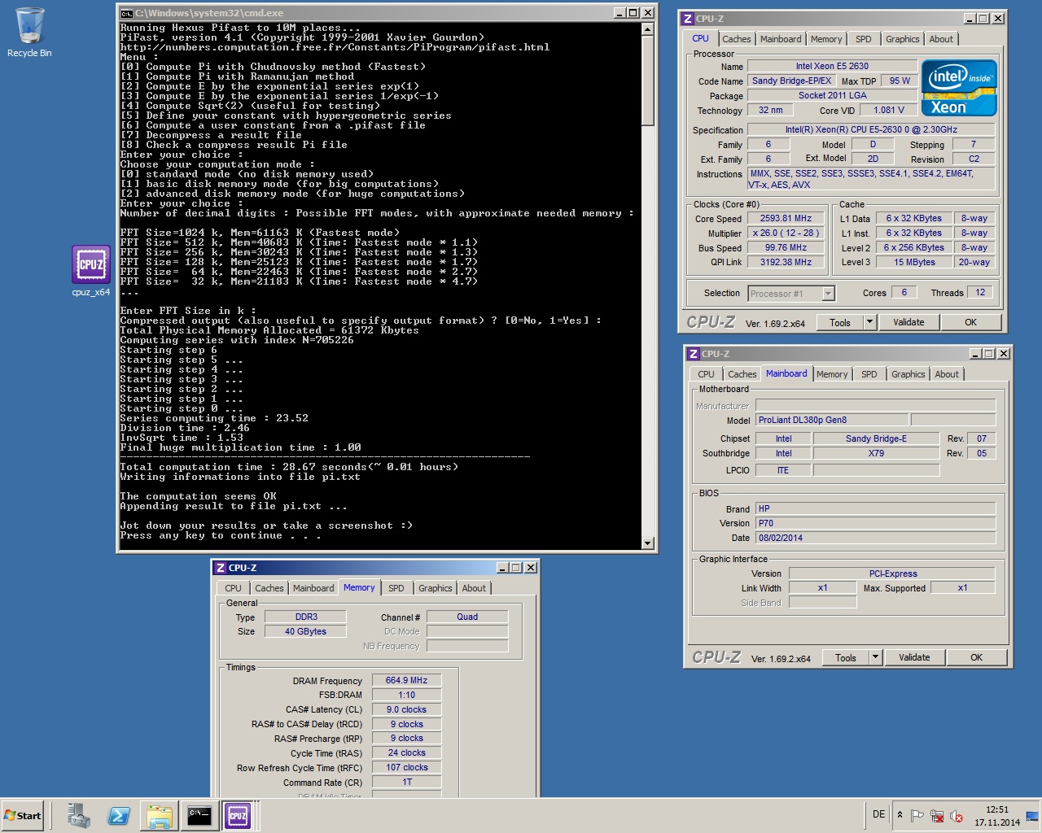Open Mainboard tab in the bottom Memory CPU-Z window

pos(313,588)
